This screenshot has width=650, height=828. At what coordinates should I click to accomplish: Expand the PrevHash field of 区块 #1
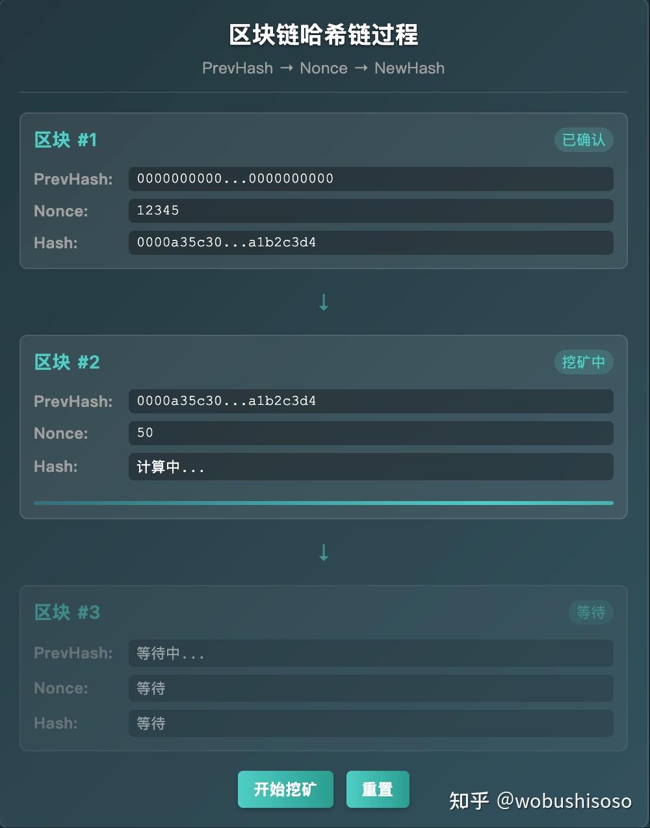tap(370, 179)
